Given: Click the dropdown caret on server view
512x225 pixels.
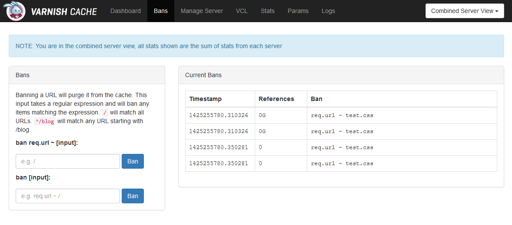Looking at the screenshot, I should pos(497,11).
